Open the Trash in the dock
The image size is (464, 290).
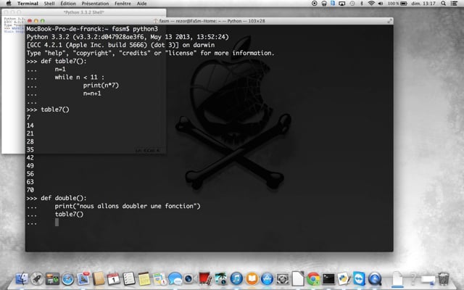pyautogui.click(x=443, y=278)
